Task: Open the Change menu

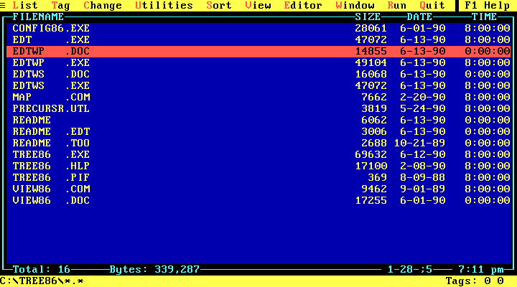Action: pyautogui.click(x=103, y=6)
